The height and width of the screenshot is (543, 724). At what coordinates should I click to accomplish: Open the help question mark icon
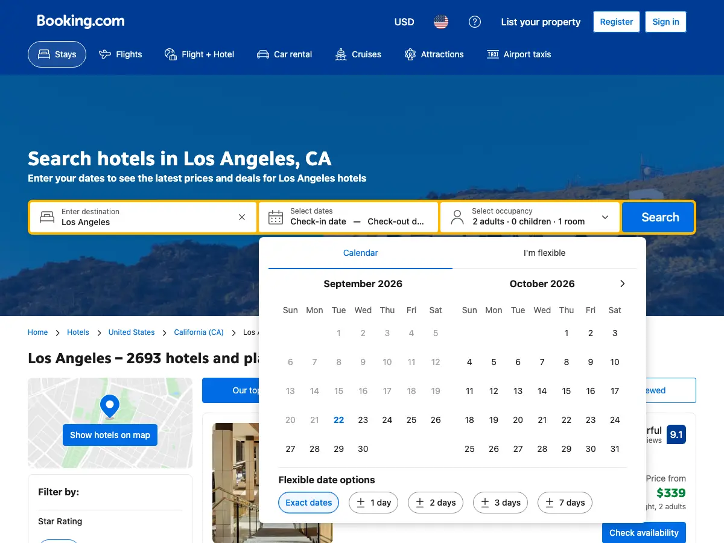click(x=475, y=22)
